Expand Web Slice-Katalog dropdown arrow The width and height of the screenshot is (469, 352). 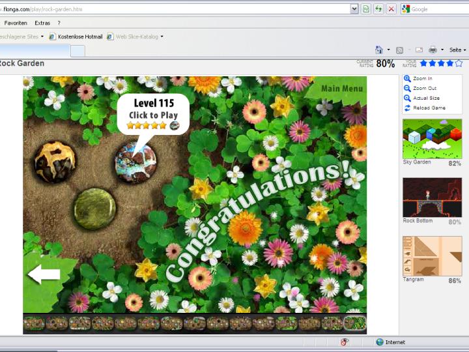coord(162,37)
